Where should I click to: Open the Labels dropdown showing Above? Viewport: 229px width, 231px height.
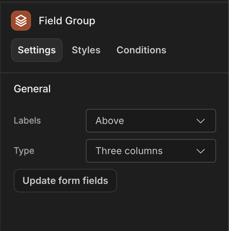[151, 121]
